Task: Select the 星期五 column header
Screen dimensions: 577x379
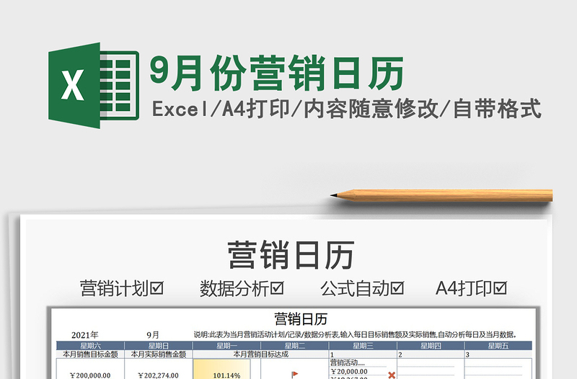Action: click(498, 346)
